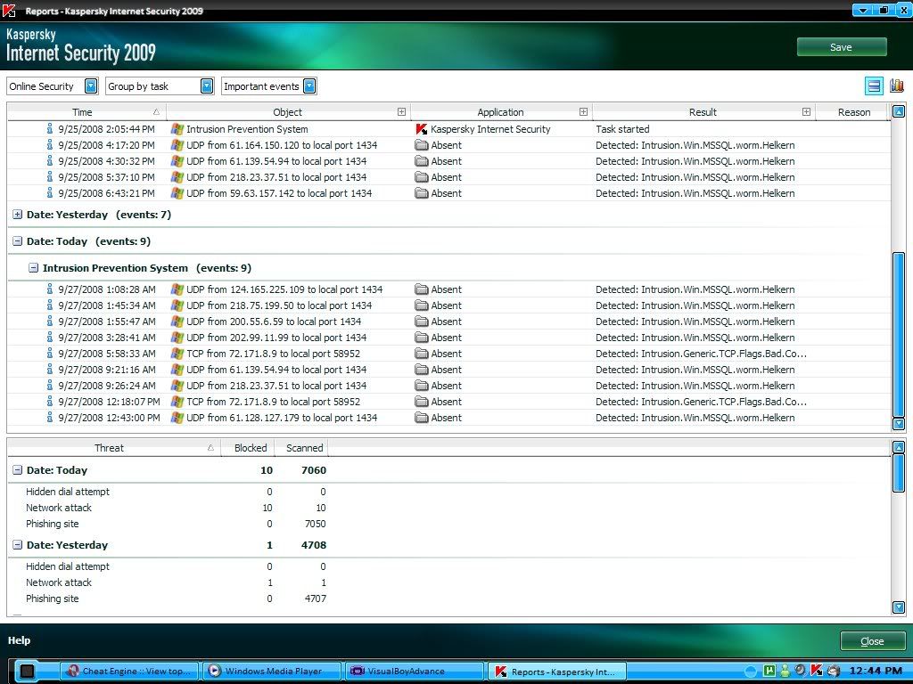Click the events list scrollbar thumb

pyautogui.click(x=899, y=335)
